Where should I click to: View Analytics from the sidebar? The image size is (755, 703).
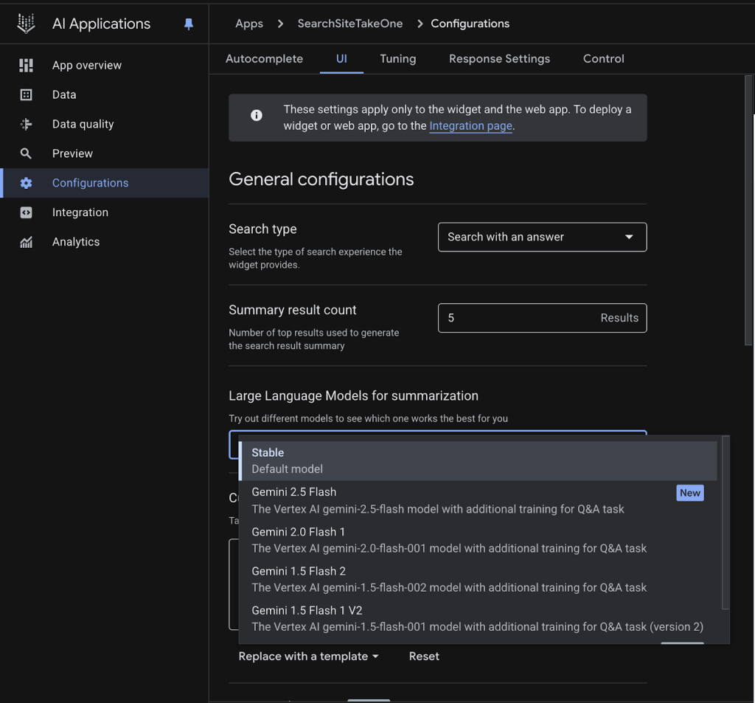[x=77, y=242]
